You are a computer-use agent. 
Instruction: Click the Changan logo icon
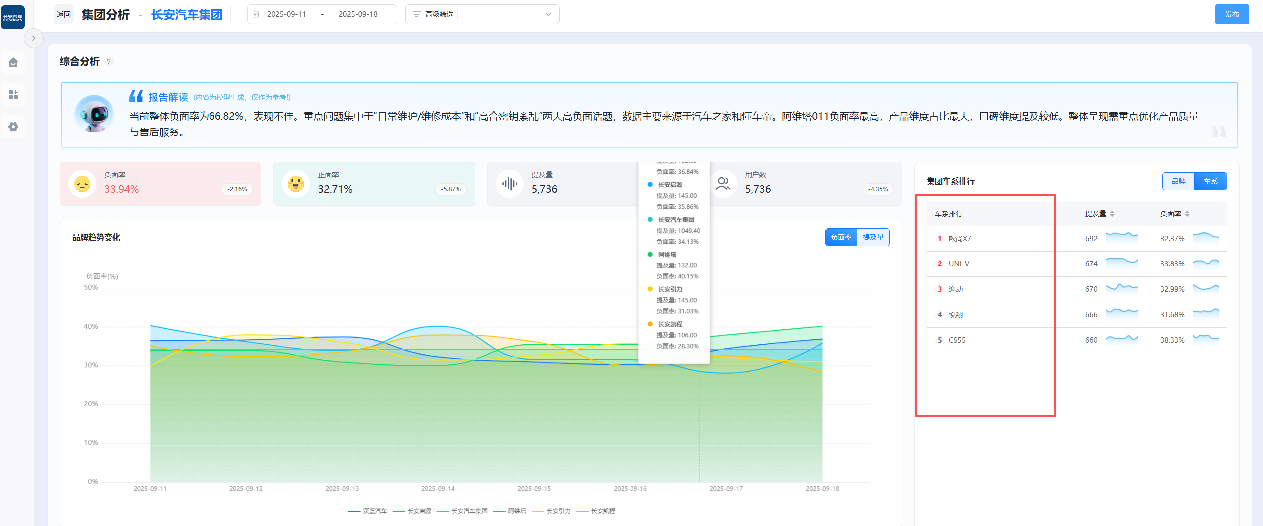13,17
